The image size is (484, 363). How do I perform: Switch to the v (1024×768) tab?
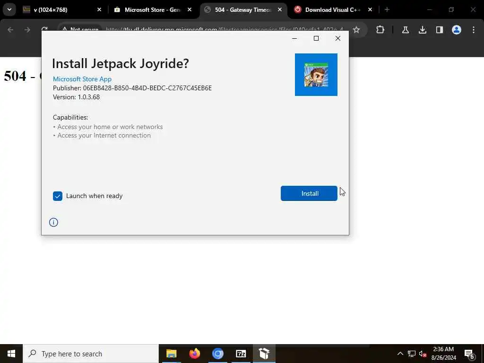point(61,10)
